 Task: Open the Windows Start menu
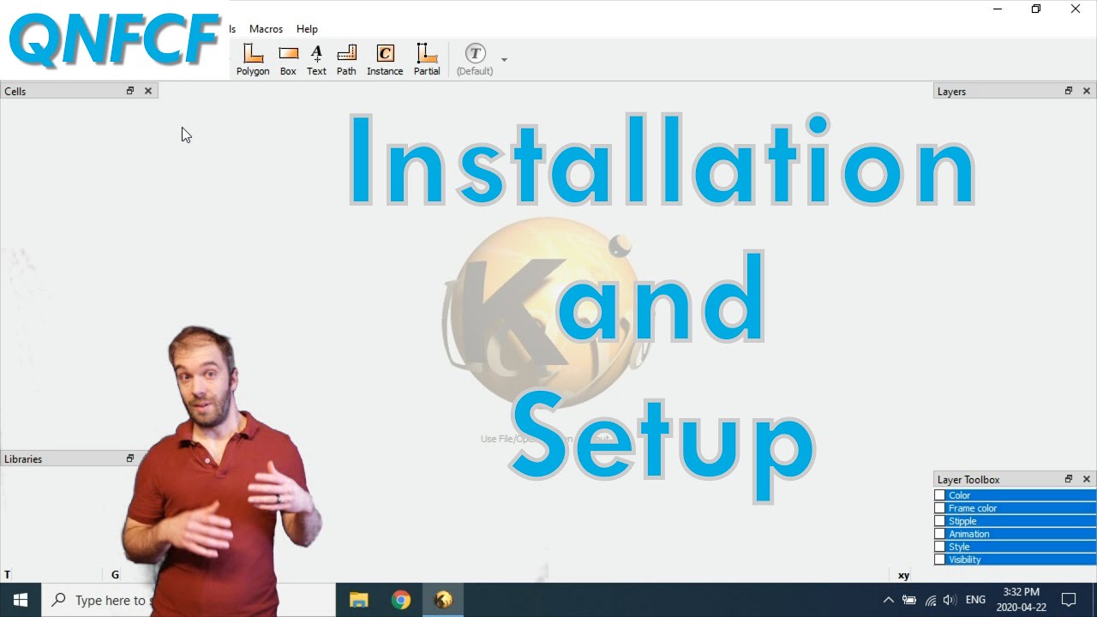click(x=21, y=600)
